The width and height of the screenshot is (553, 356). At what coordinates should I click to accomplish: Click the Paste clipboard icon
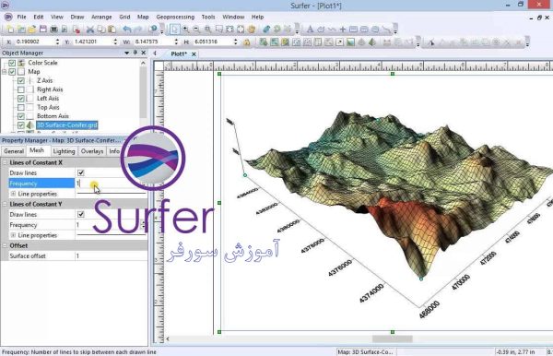tap(112, 30)
